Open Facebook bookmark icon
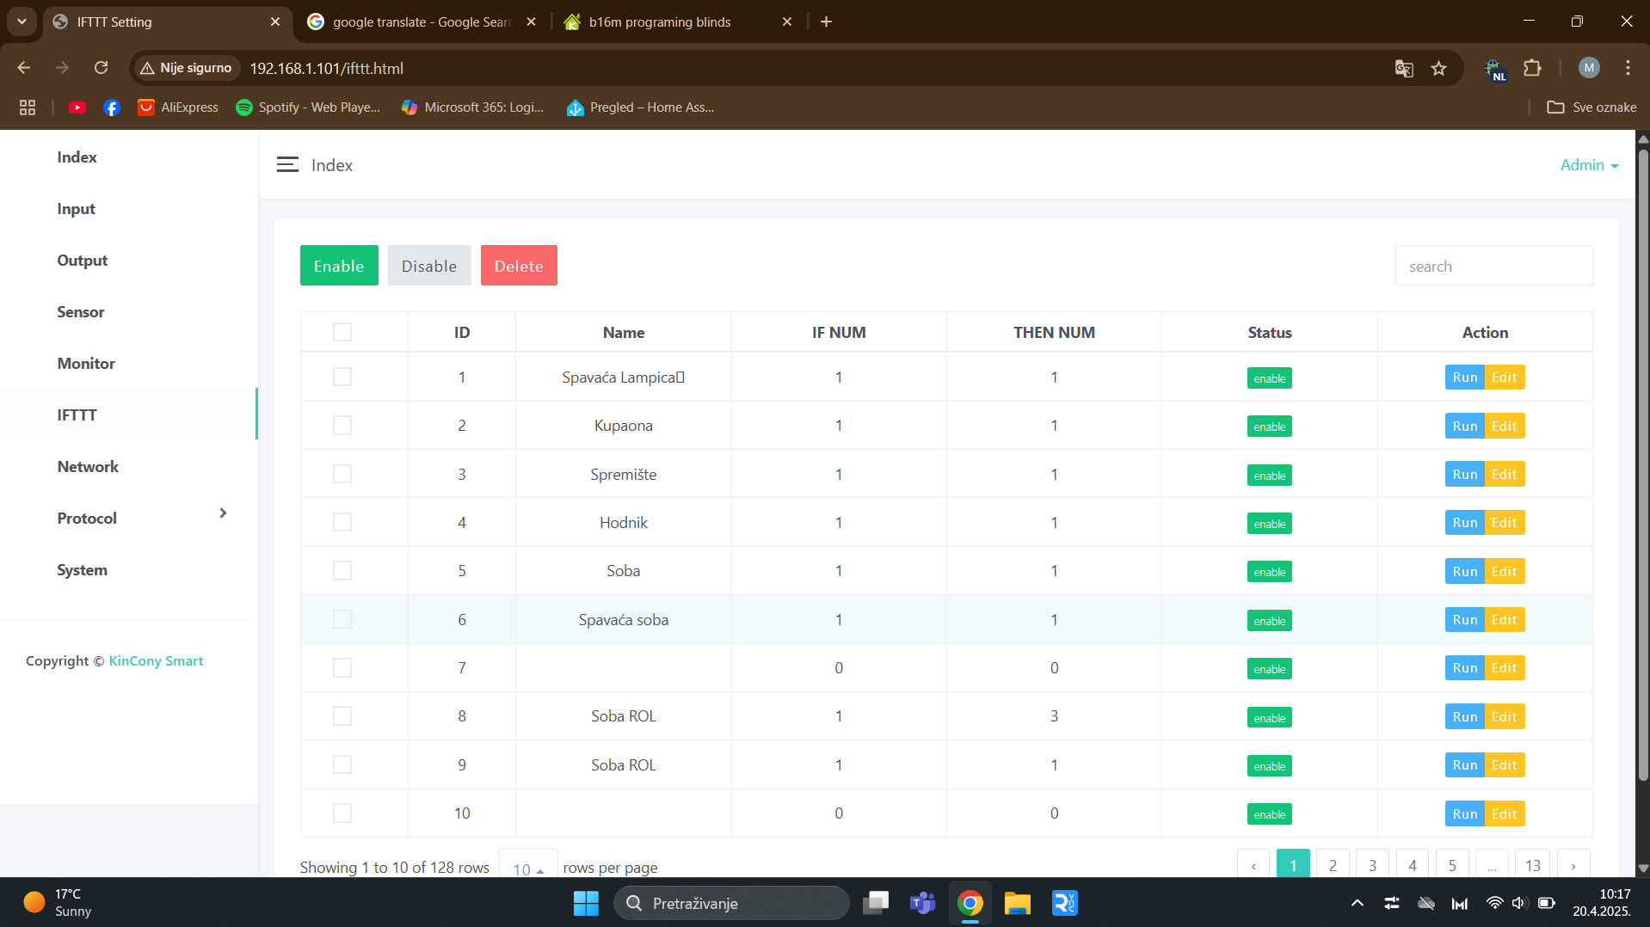Viewport: 1650px width, 927px height. (x=112, y=107)
